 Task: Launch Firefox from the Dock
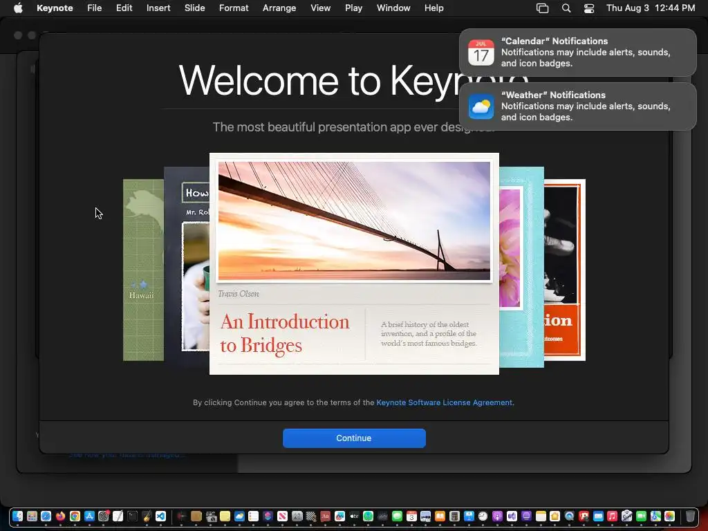[x=61, y=516]
